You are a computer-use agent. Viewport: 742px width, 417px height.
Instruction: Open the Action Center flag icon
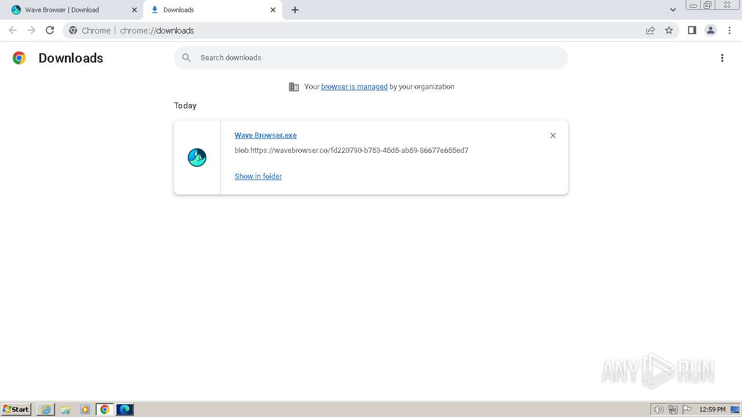point(687,409)
